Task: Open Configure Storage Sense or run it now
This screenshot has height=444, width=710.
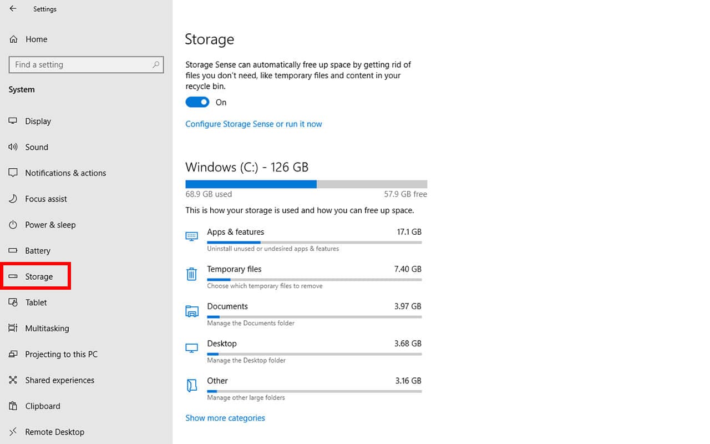Action: pyautogui.click(x=253, y=124)
